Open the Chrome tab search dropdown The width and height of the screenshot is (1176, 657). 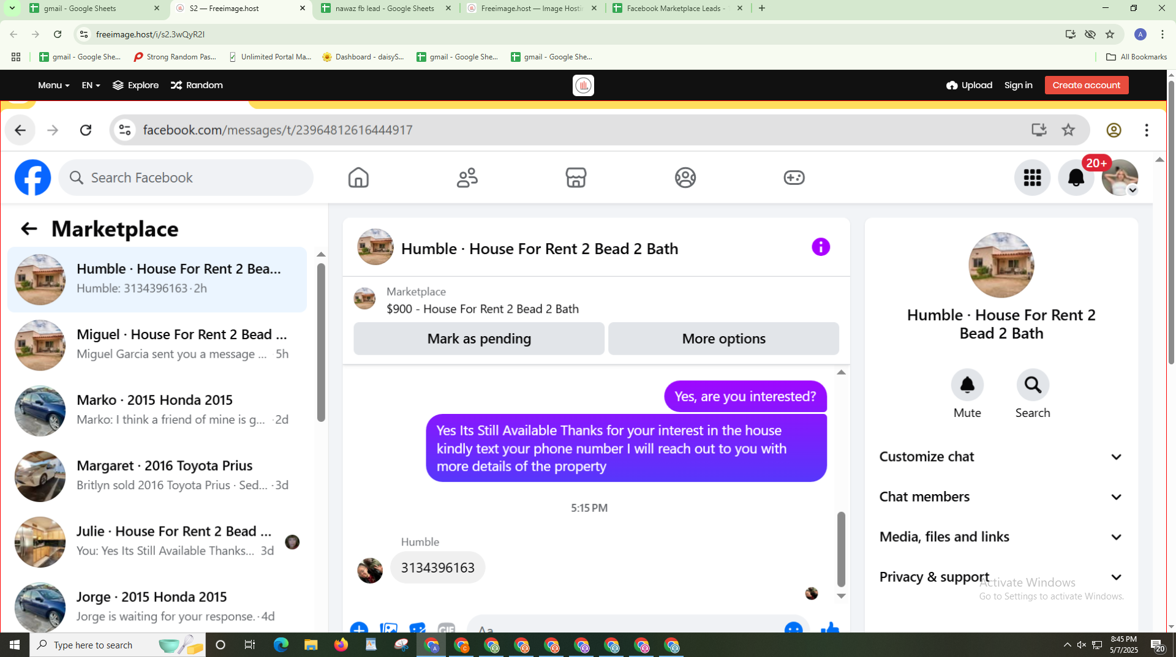tap(12, 9)
